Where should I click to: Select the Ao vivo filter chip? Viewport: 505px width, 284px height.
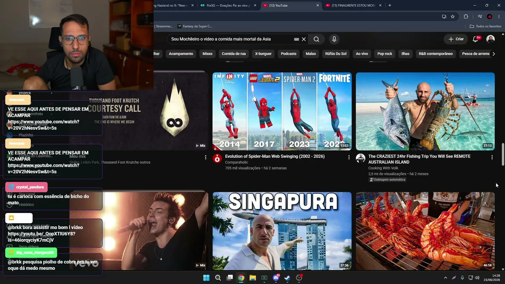tap(362, 54)
